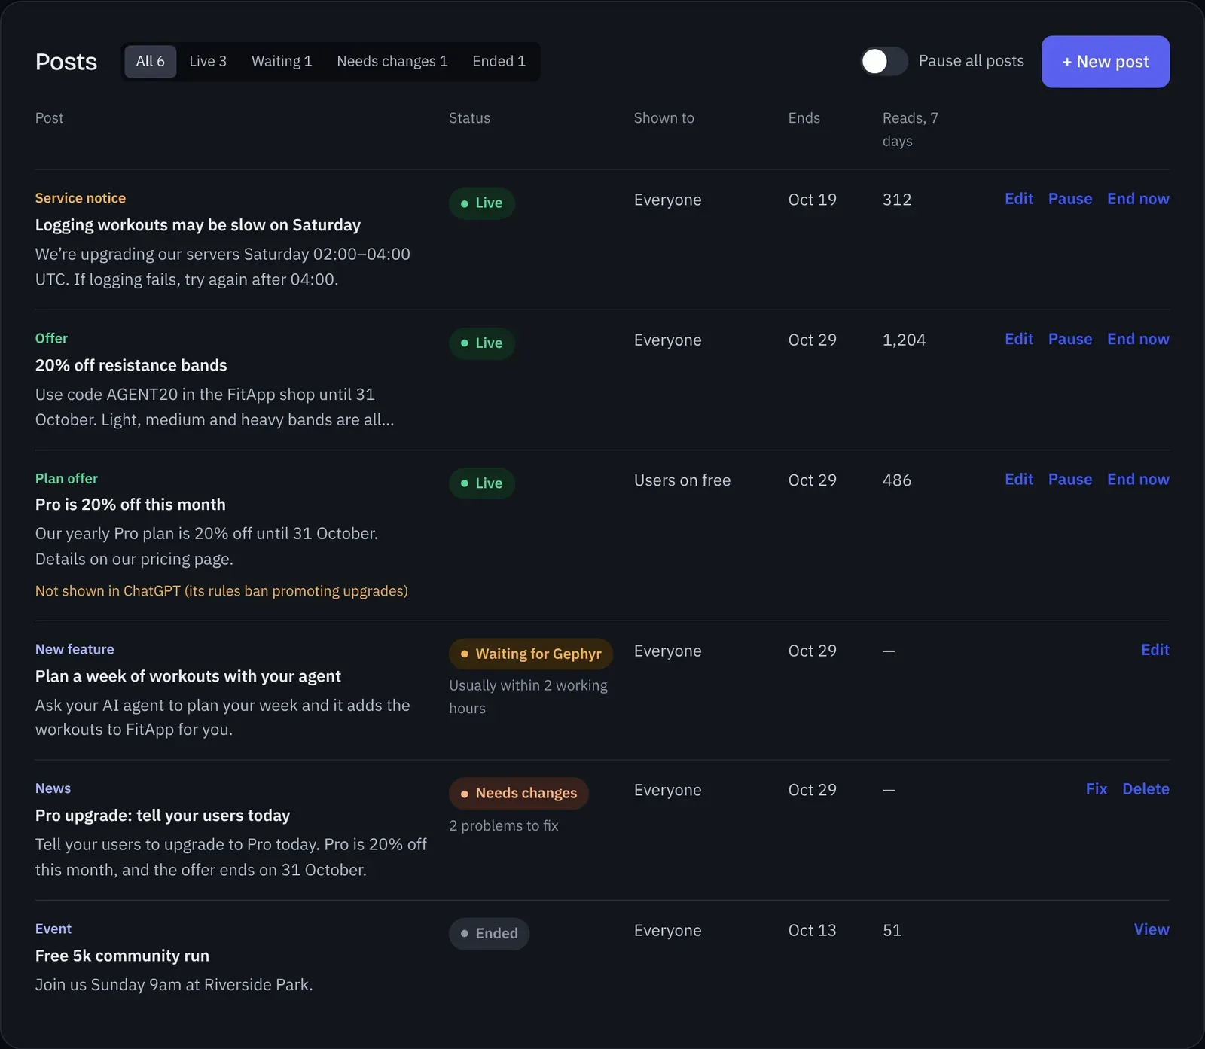Click the title 'Plan a week of workouts with your agent'
The height and width of the screenshot is (1049, 1205).
pyautogui.click(x=188, y=676)
